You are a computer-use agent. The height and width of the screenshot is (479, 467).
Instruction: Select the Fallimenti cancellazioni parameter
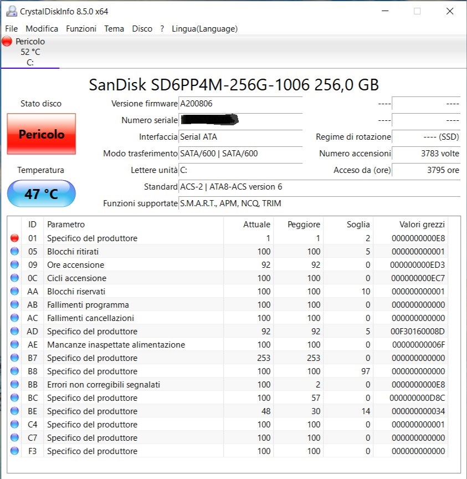(x=90, y=318)
